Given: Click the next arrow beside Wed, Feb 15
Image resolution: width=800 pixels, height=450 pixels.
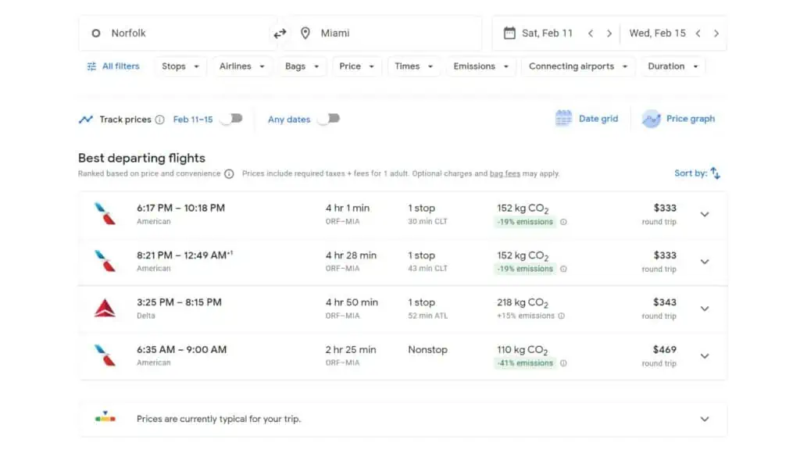Looking at the screenshot, I should pos(716,33).
